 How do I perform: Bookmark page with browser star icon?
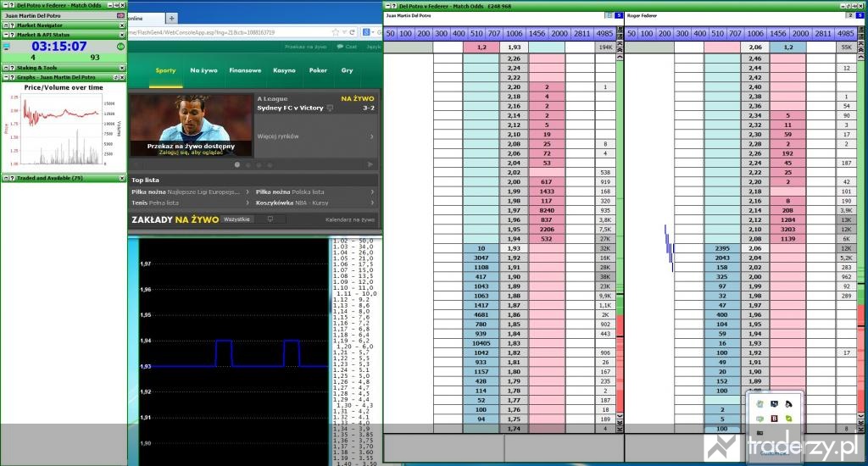pos(336,32)
